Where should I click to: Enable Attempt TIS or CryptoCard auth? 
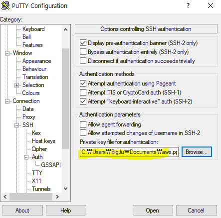83,92
